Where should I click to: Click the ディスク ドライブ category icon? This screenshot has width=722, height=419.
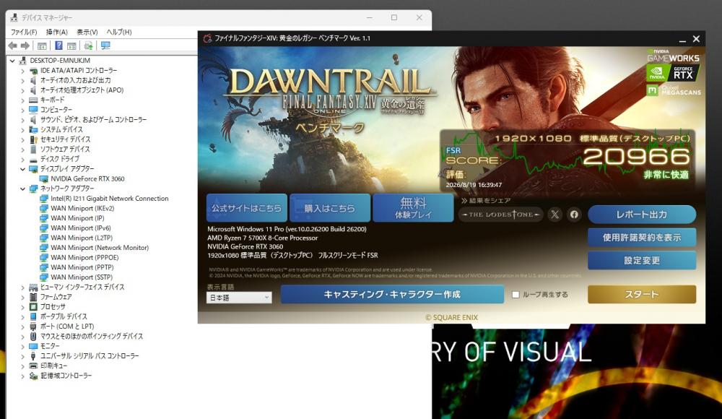pyautogui.click(x=33, y=159)
